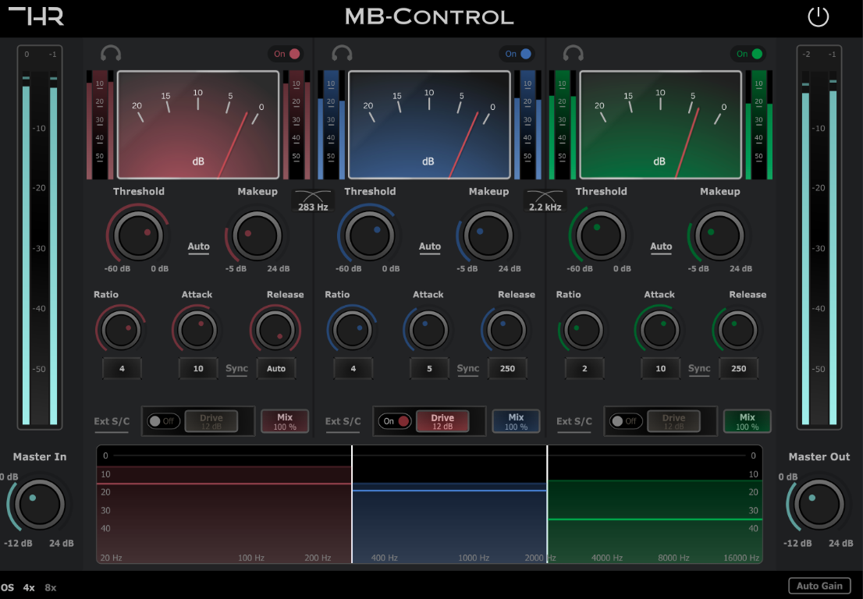
Task: Click Ext S/C on the blue band
Action: tap(343, 422)
